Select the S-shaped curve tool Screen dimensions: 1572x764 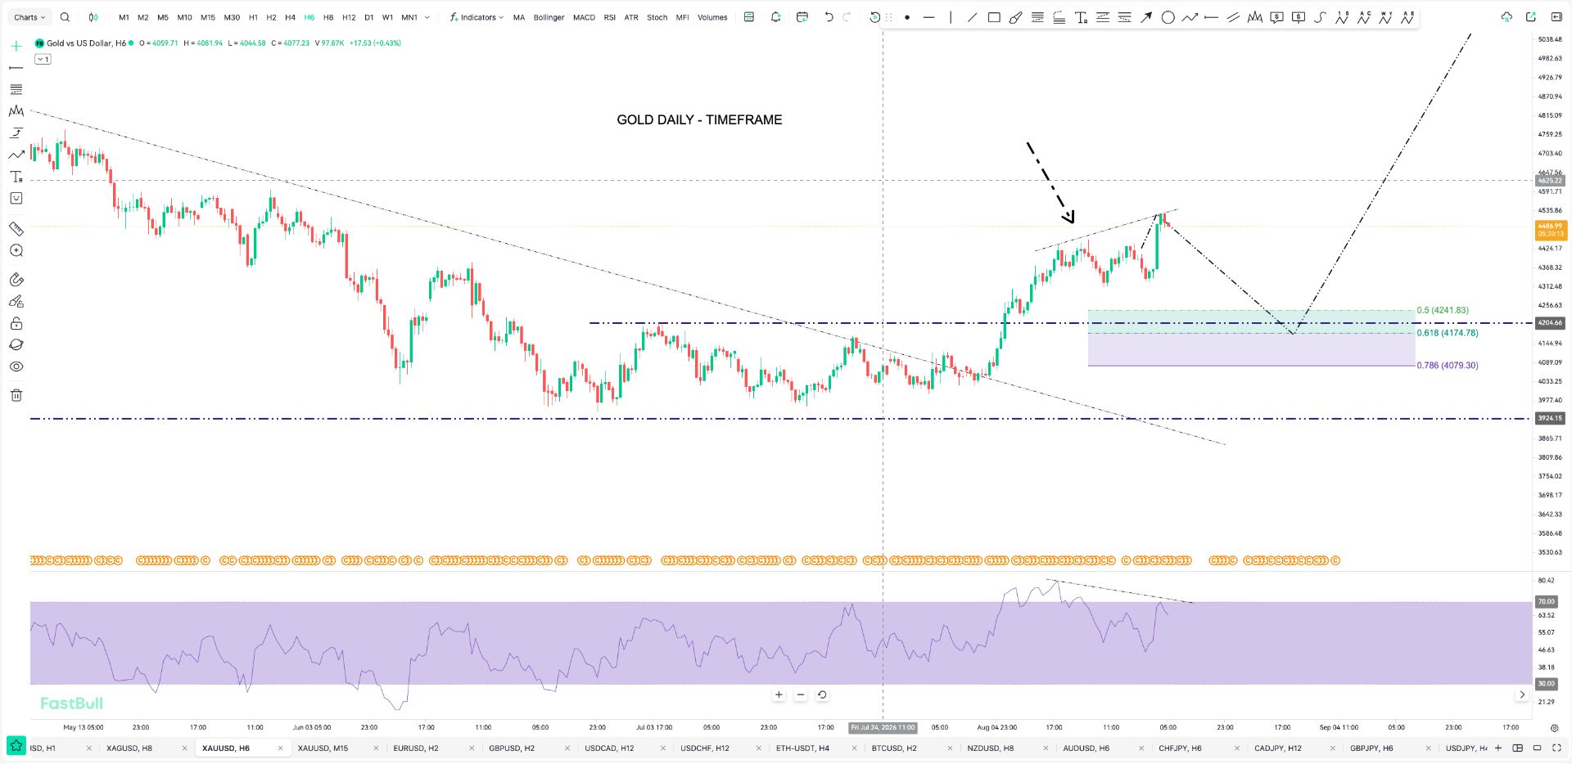(1320, 17)
